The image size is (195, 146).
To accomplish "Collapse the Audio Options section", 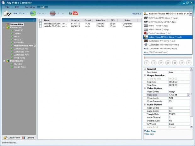I will [x=145, y=105].
